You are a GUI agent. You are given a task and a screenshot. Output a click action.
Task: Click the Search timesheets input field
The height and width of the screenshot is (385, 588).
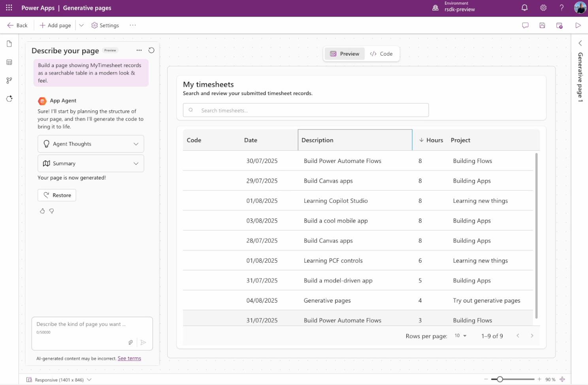(306, 110)
